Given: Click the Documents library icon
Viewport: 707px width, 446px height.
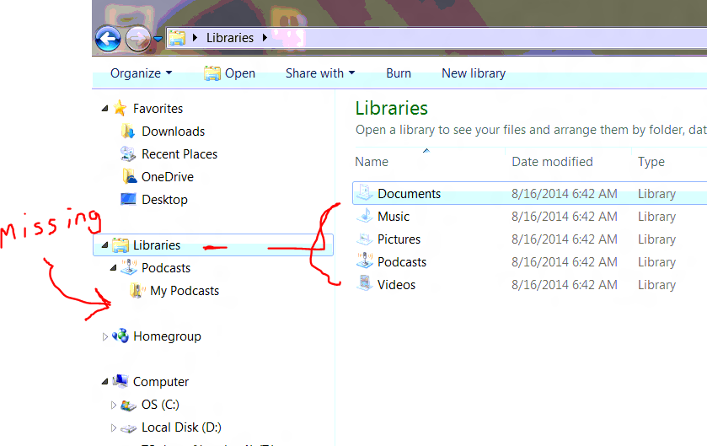Looking at the screenshot, I should [364, 192].
